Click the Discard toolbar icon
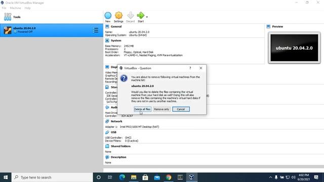This screenshot has height=182, width=324. point(131,17)
